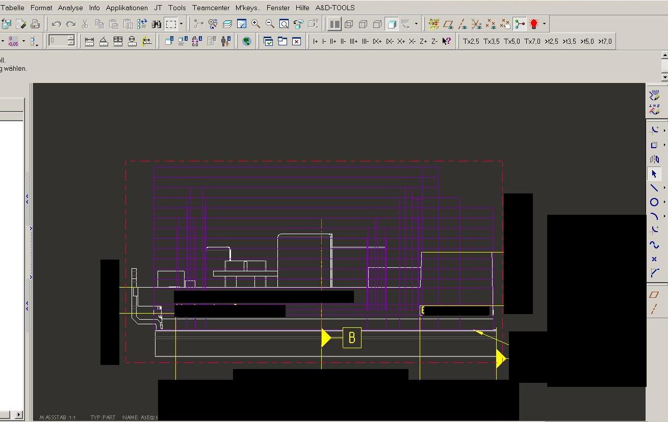Click the Zoom Out magnifier icon
This screenshot has width=668, height=422.
point(270,24)
